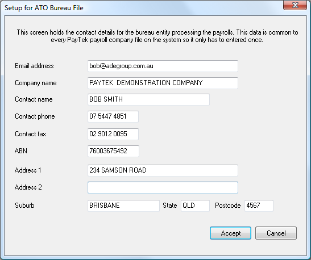Click the bureau contact details description paragraph
The image size is (311, 260).
[x=157, y=36]
